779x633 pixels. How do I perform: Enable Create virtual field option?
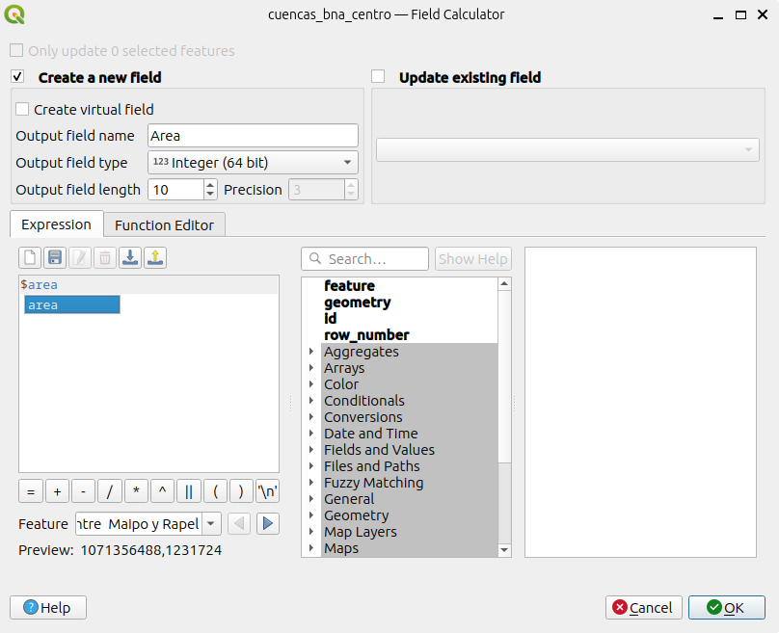tap(22, 110)
